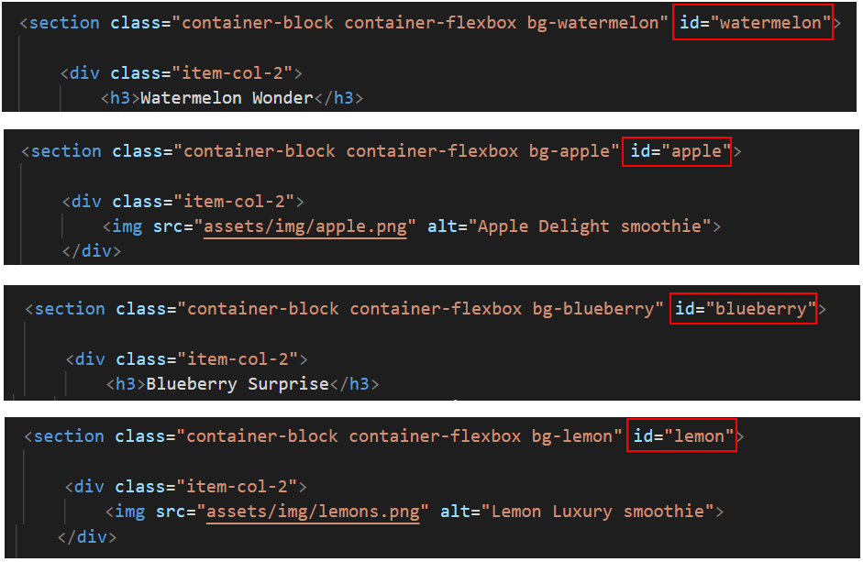Click the alt text "Lemon Luxury smoothie"
This screenshot has height=562, width=863.
pos(598,512)
